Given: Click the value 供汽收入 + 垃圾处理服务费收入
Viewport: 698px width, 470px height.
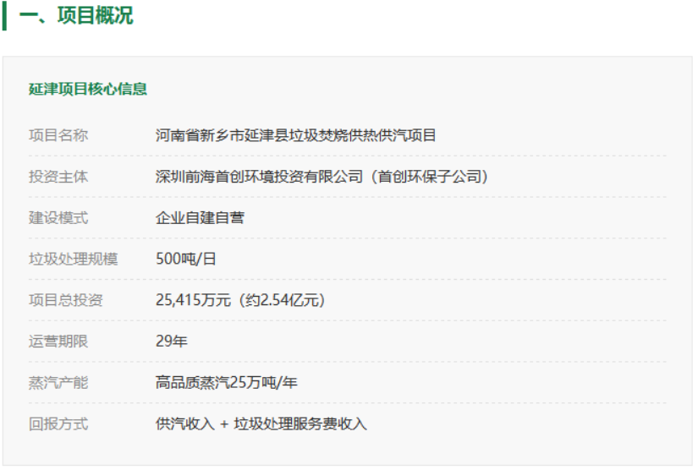Looking at the screenshot, I should [x=261, y=424].
